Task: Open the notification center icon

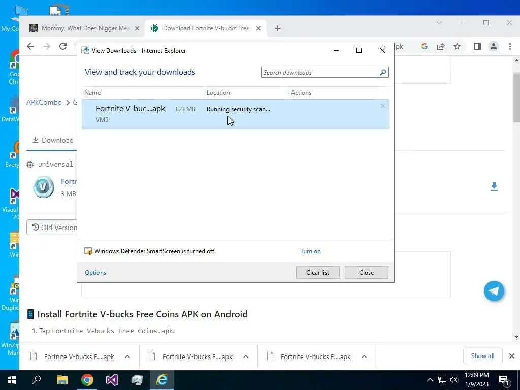Action: coord(504,380)
